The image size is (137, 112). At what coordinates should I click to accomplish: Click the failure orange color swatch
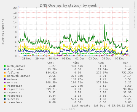click(x=5, y=73)
